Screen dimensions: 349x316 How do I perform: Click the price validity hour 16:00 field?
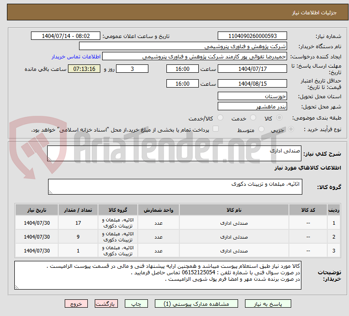[x=182, y=84]
